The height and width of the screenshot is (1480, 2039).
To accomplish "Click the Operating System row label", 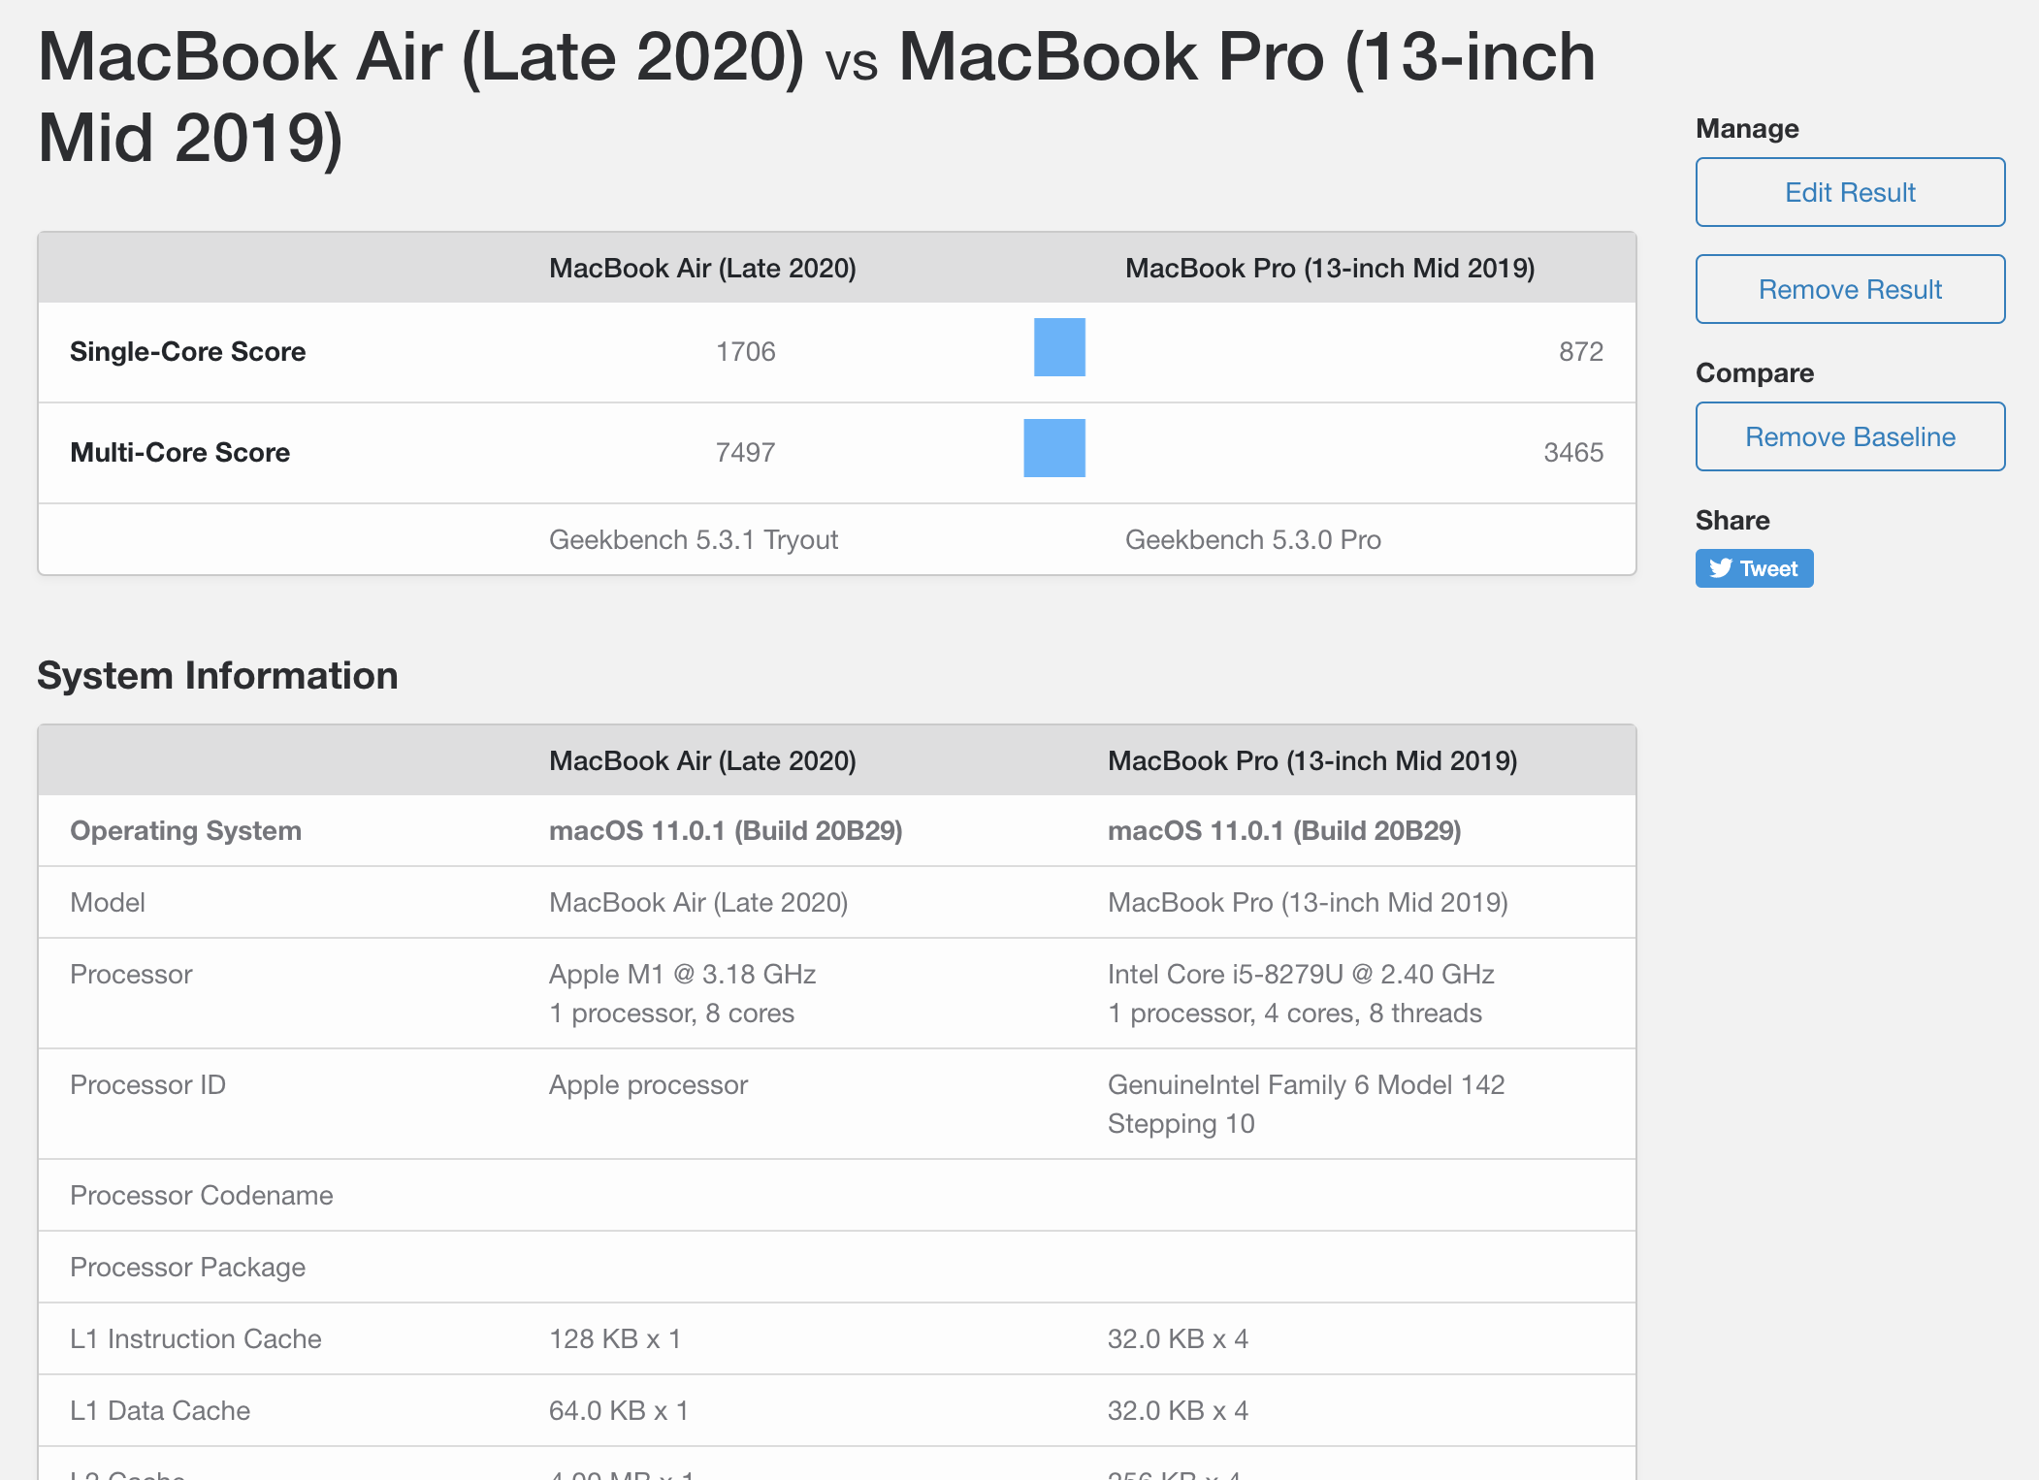I will [x=185, y=831].
